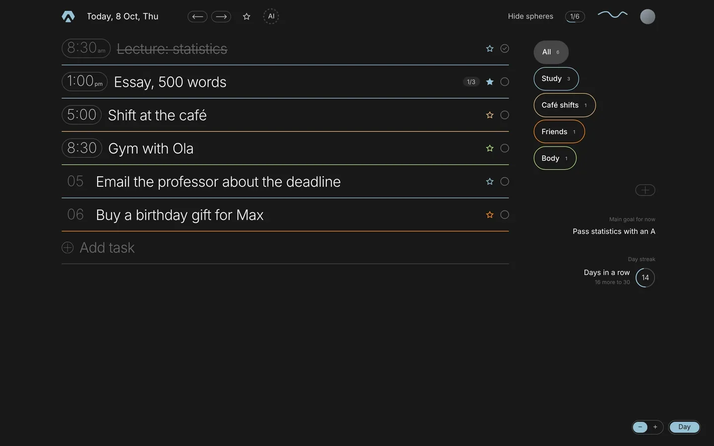The image size is (714, 446).
Task: Add a new sphere with plus button
Action: point(645,190)
